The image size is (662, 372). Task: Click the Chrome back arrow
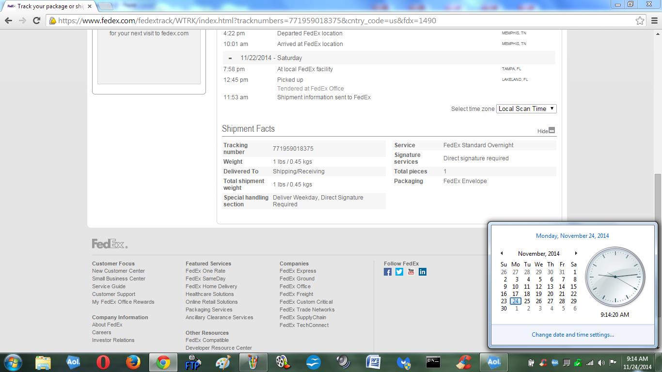(x=8, y=21)
